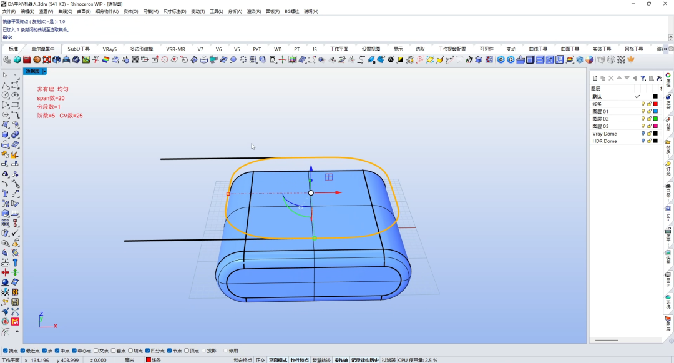Click the checkmark tool in left sidebar
This screenshot has width=674, height=363.
click(15, 232)
